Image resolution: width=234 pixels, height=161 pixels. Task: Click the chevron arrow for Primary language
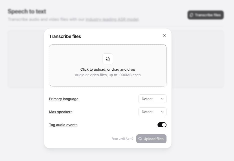click(162, 99)
